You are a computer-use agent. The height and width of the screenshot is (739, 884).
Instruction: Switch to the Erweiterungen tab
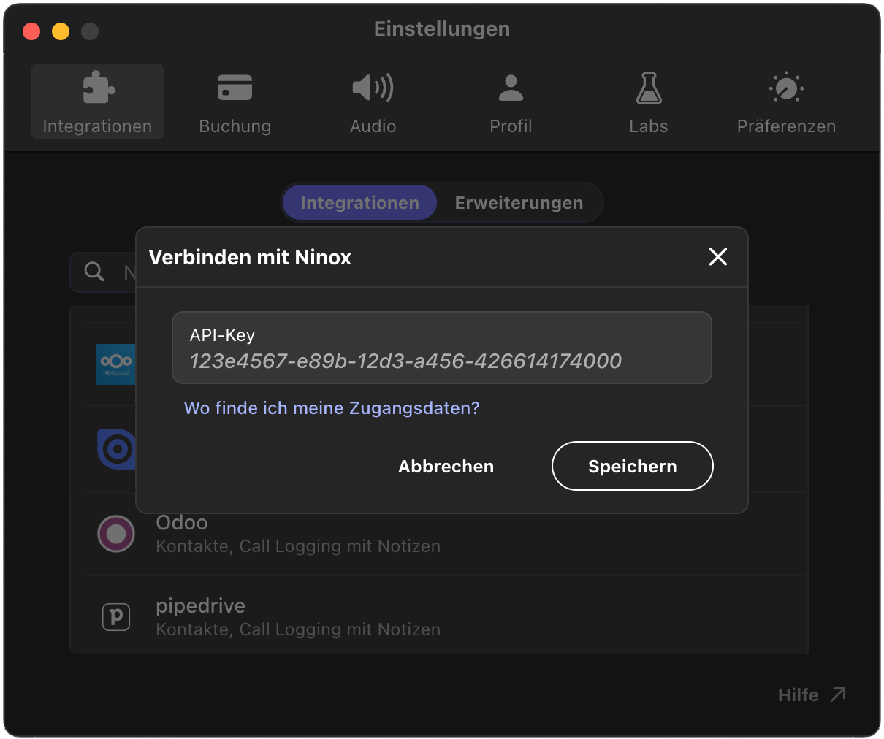[519, 202]
